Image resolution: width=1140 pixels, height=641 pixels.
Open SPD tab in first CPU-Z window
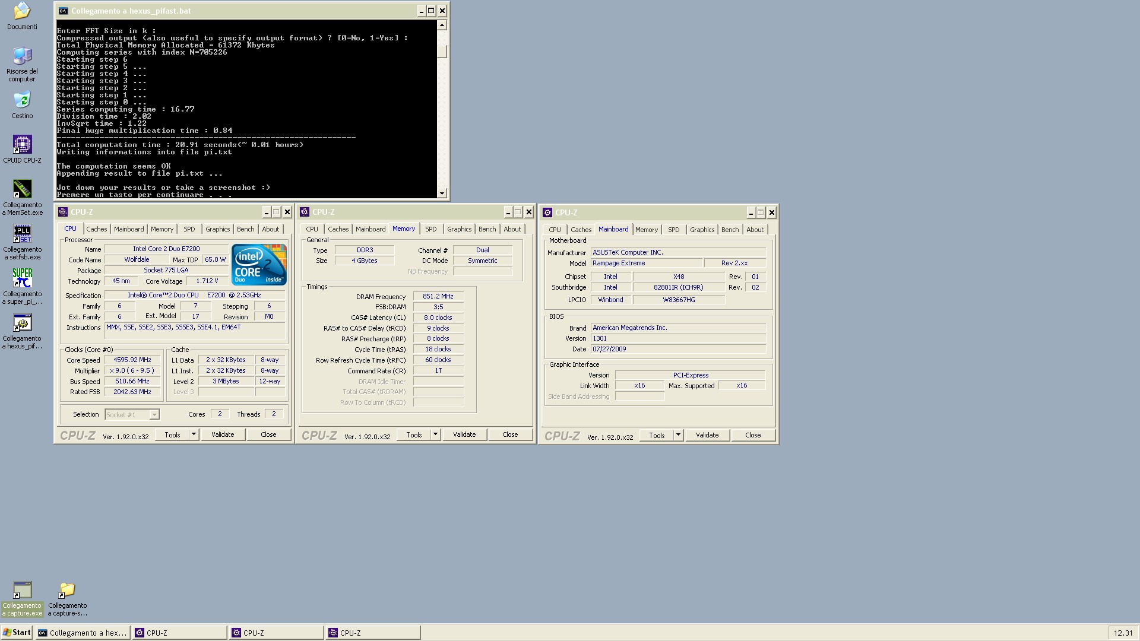[x=189, y=229]
